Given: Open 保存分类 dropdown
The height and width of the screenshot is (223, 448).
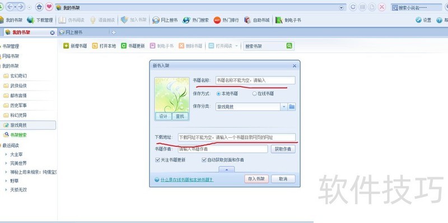Looking at the screenshot, I should click(284, 106).
